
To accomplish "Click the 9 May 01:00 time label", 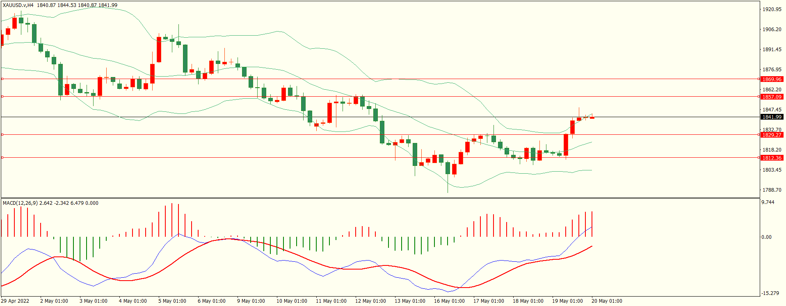I will 251,301.
